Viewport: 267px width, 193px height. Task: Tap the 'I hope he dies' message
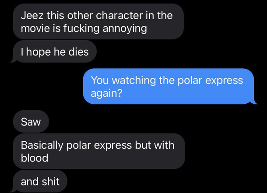[x=54, y=52]
